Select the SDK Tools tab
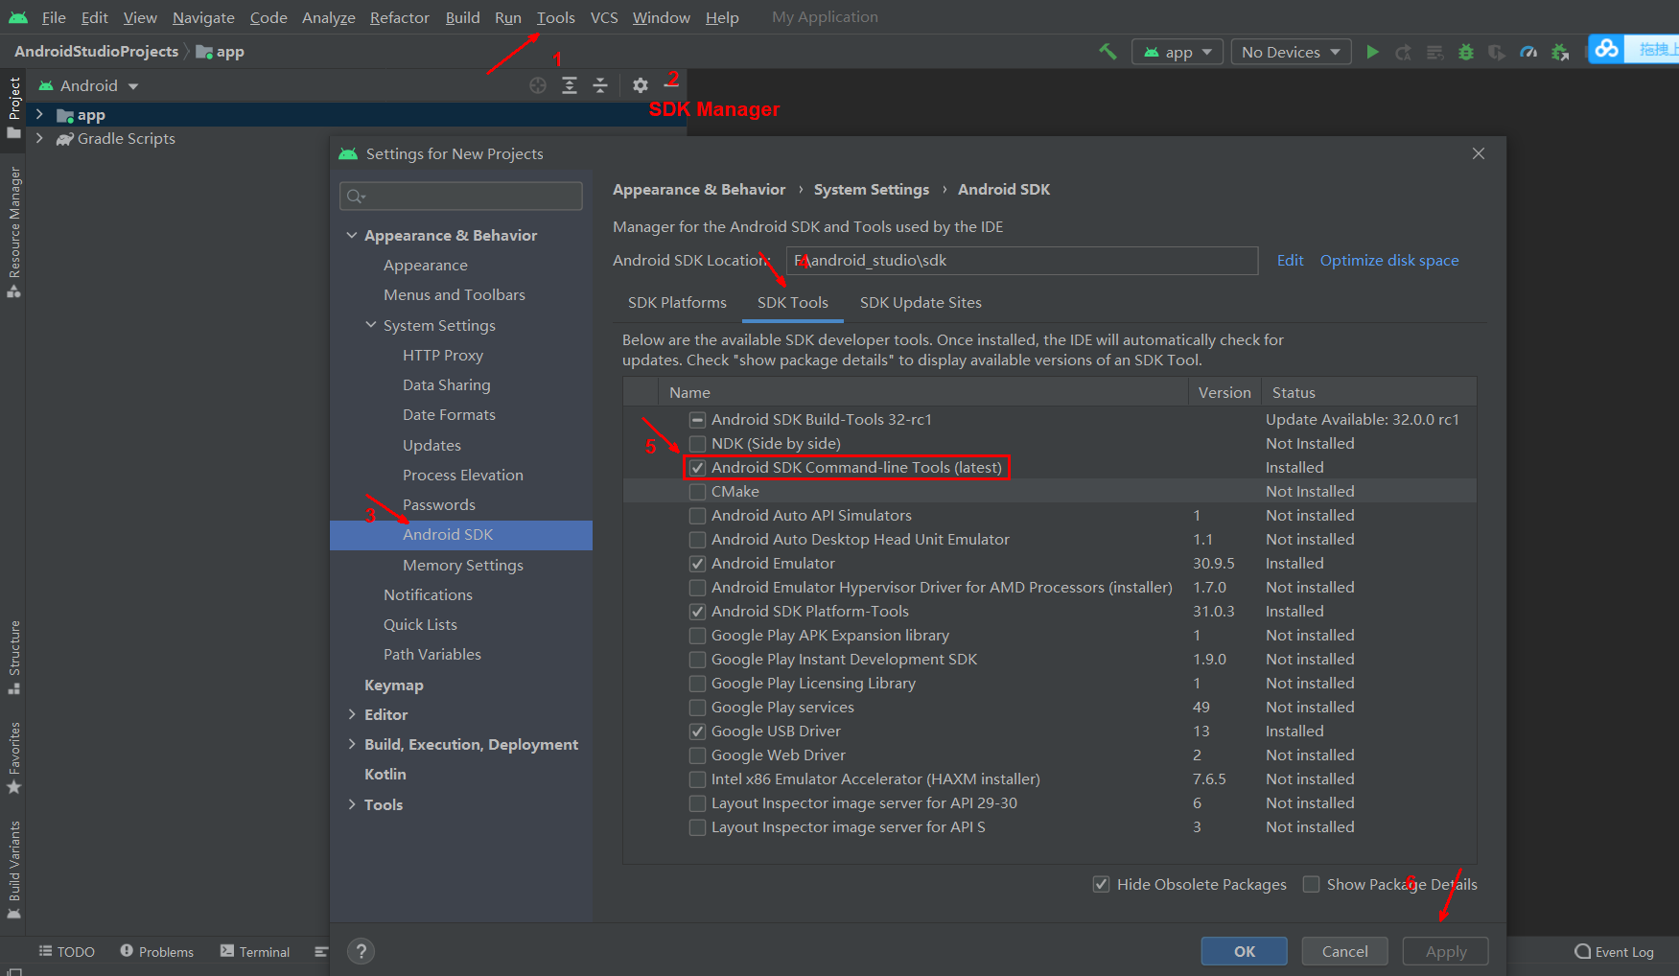 pos(792,303)
